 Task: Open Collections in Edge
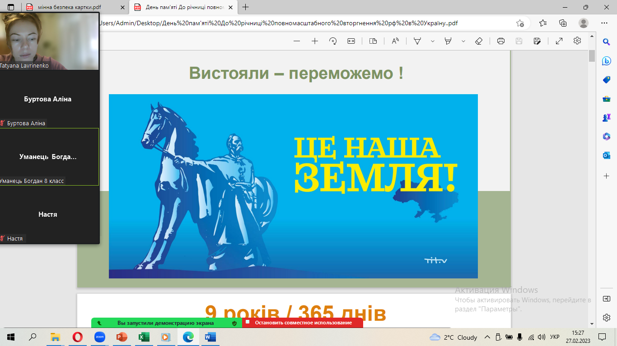[x=563, y=23]
